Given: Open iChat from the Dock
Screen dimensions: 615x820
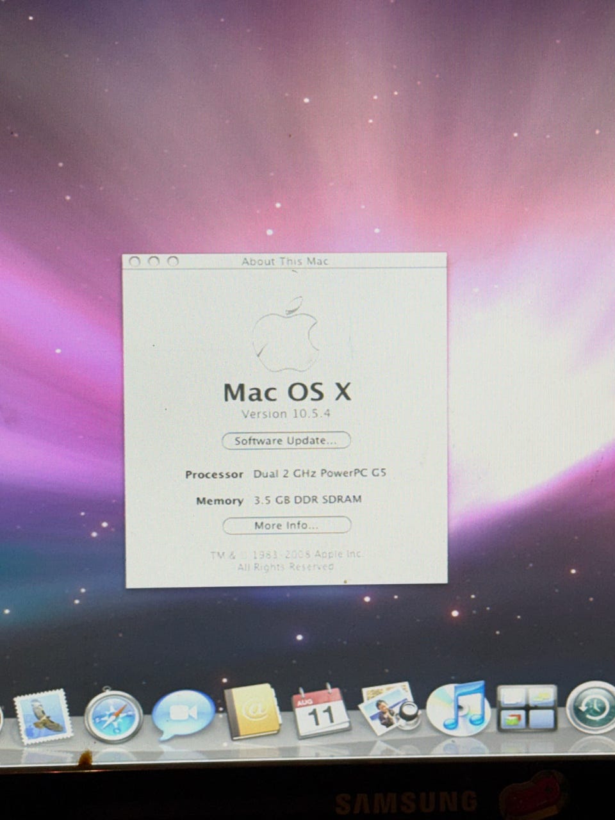Looking at the screenshot, I should click(x=183, y=714).
